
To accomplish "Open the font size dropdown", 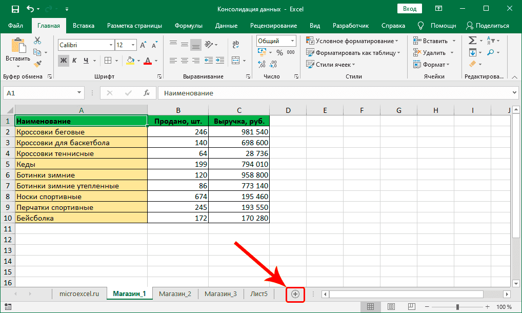I will point(132,45).
